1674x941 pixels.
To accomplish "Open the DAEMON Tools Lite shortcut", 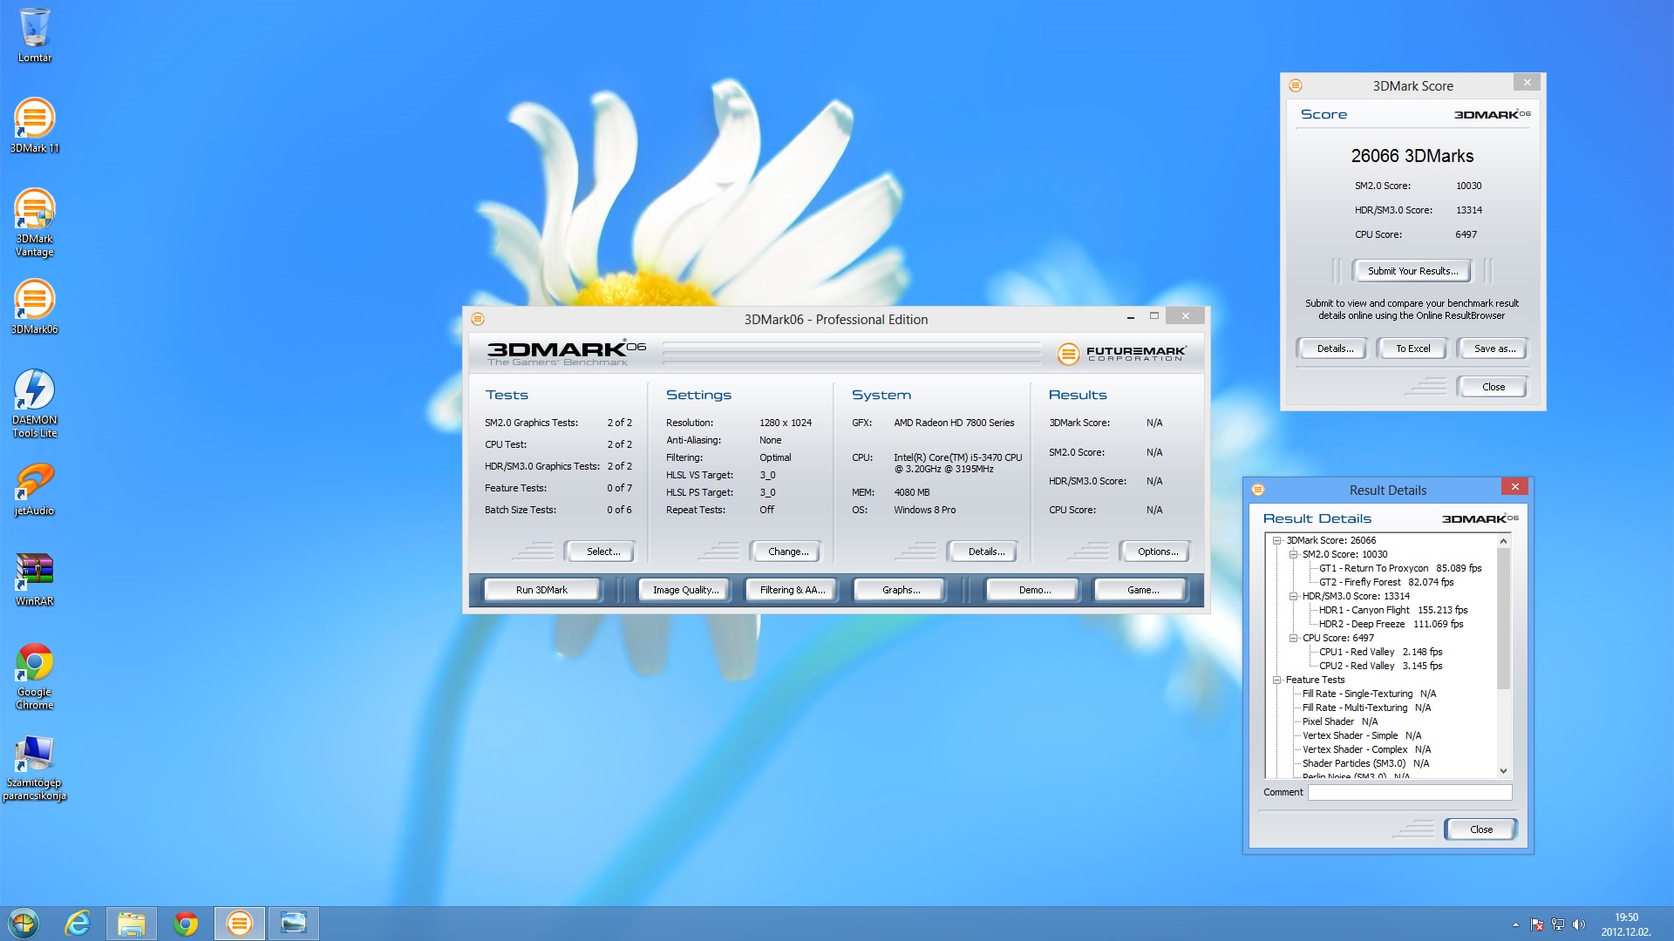I will click(x=35, y=403).
